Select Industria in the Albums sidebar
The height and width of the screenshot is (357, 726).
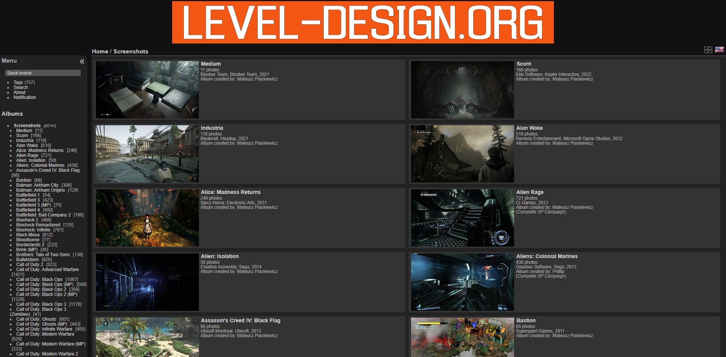click(x=25, y=141)
